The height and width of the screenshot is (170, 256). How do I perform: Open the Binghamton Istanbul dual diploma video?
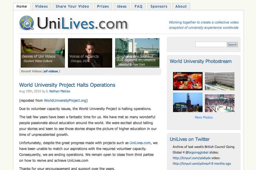click(137, 53)
